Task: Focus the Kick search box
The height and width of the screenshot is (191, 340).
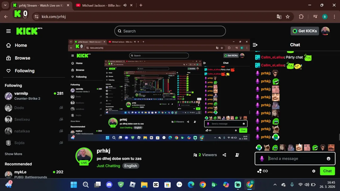Action: click(170, 31)
